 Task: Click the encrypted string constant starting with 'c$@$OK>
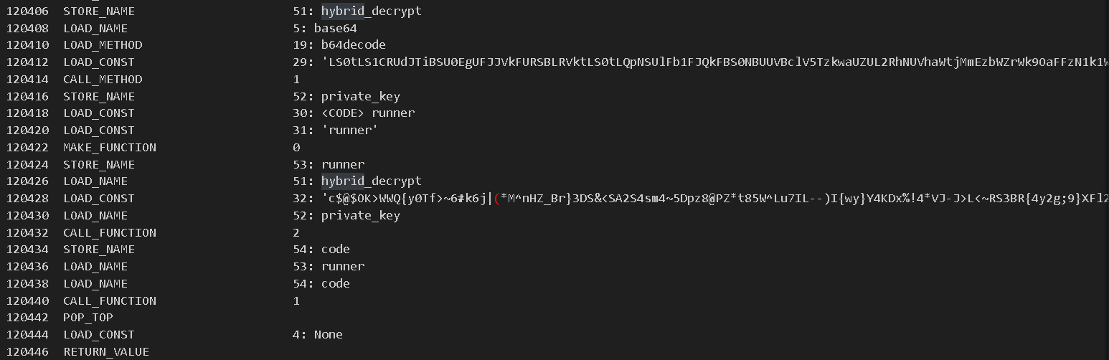[710, 199]
